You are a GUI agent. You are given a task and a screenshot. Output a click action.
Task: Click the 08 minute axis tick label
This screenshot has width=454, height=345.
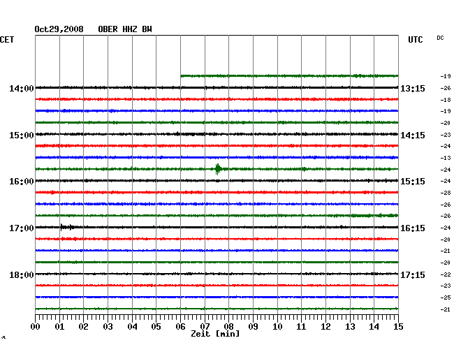point(228,326)
